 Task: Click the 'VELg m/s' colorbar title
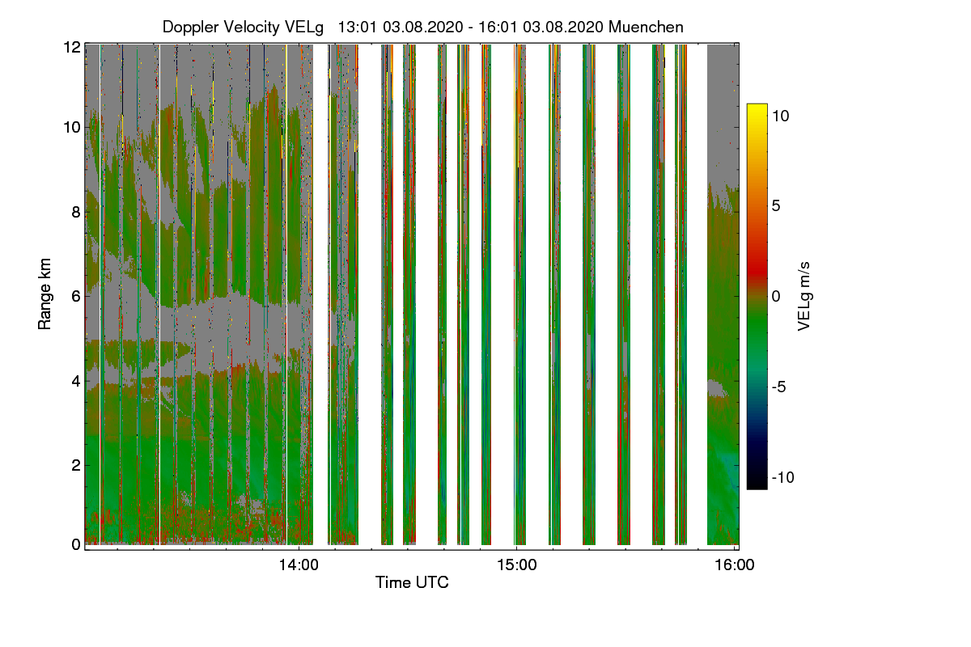pyautogui.click(x=804, y=296)
